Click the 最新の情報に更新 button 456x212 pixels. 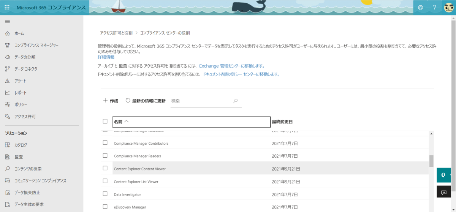(x=146, y=101)
